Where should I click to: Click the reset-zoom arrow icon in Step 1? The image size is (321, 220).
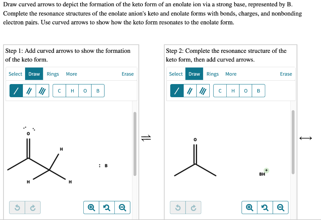click(x=107, y=207)
